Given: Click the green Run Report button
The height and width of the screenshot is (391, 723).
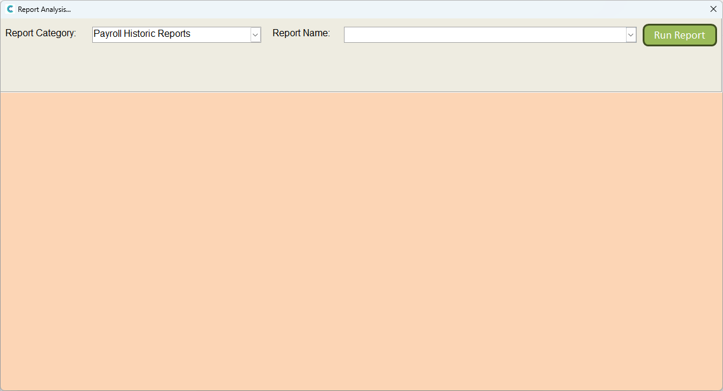Looking at the screenshot, I should 680,35.
